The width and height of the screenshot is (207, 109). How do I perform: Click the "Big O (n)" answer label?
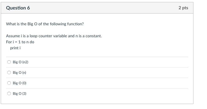pos(20,72)
